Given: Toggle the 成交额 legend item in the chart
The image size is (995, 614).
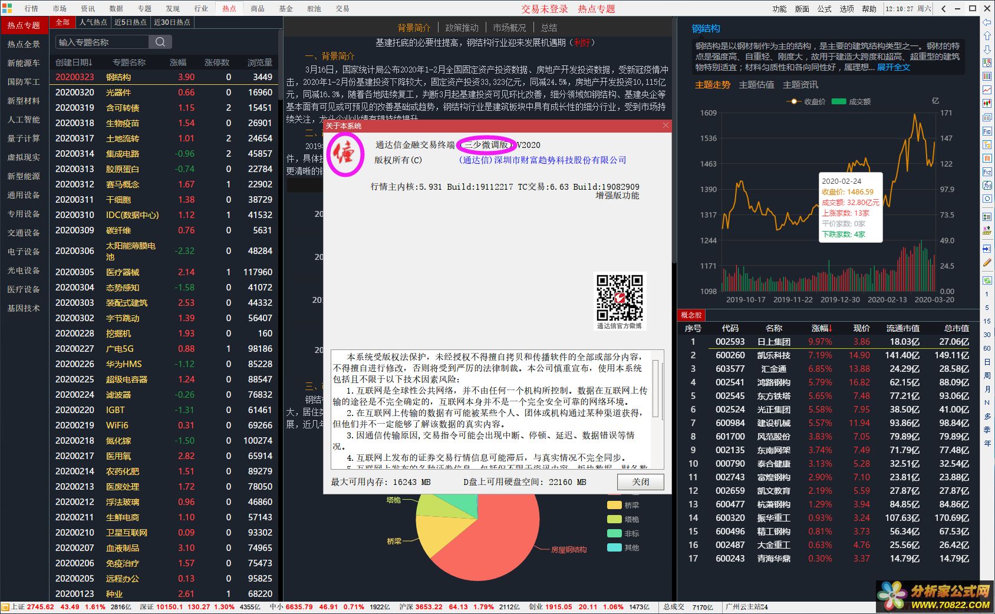Looking at the screenshot, I should 851,101.
